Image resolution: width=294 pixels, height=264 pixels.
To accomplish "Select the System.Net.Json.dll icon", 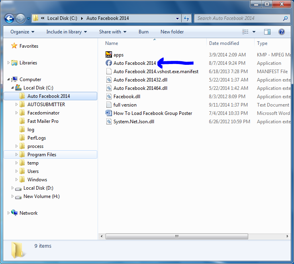I will tap(109, 121).
